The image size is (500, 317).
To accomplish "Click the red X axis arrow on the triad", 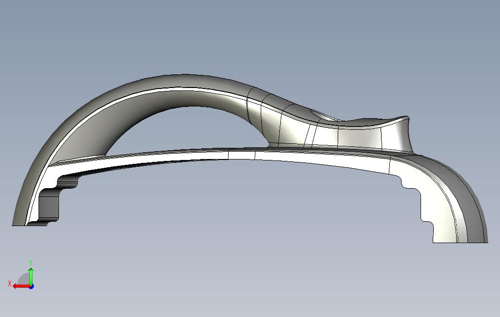I will [x=21, y=286].
